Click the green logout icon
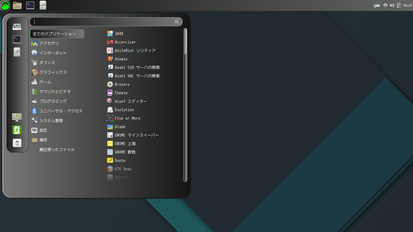 (17, 130)
